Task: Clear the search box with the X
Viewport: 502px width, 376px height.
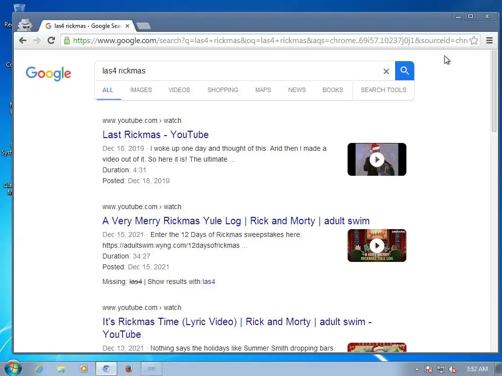Action: click(386, 71)
